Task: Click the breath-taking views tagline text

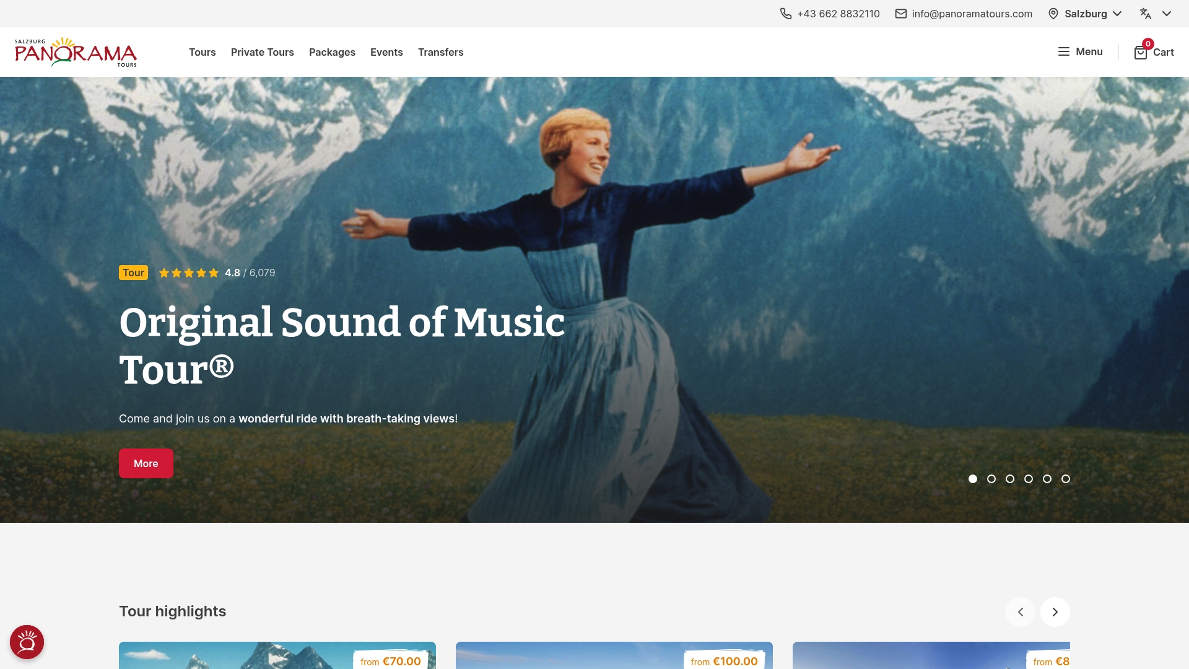Action: click(x=288, y=419)
